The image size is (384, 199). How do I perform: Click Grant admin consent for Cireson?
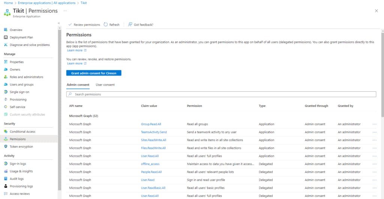click(x=94, y=73)
